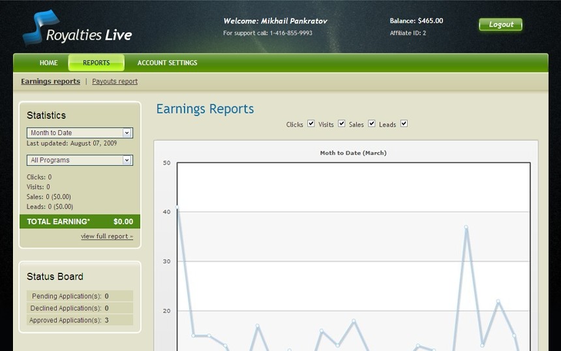Log out with the Logout button
The image size is (561, 351).
tap(500, 24)
